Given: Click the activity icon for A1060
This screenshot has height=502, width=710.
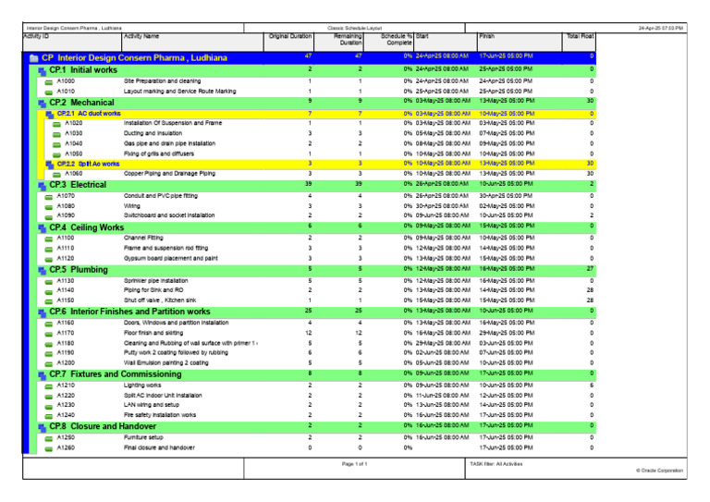Looking at the screenshot, I should [x=56, y=175].
